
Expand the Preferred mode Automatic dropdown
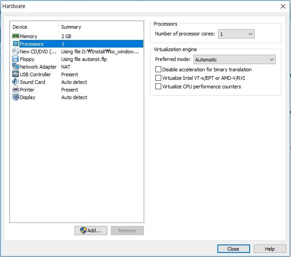[234, 60]
